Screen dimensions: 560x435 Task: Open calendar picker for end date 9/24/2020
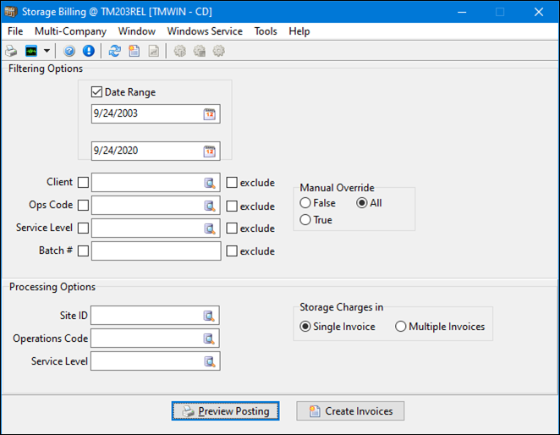(x=209, y=151)
